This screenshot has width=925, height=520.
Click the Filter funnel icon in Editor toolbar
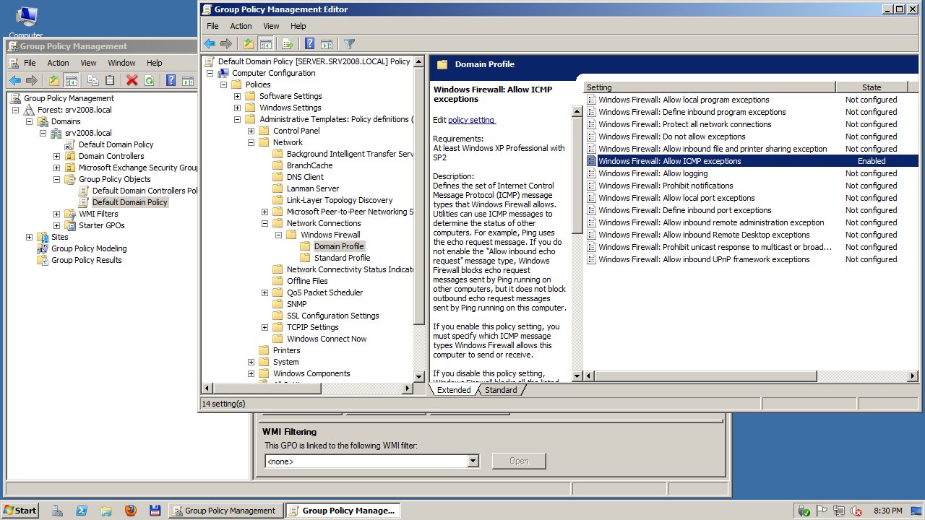click(349, 43)
